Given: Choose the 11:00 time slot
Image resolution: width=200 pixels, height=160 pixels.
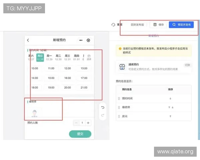Looking at the screenshot, I should (51, 68).
